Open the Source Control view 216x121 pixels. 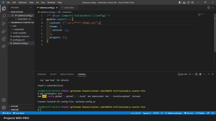(4, 24)
